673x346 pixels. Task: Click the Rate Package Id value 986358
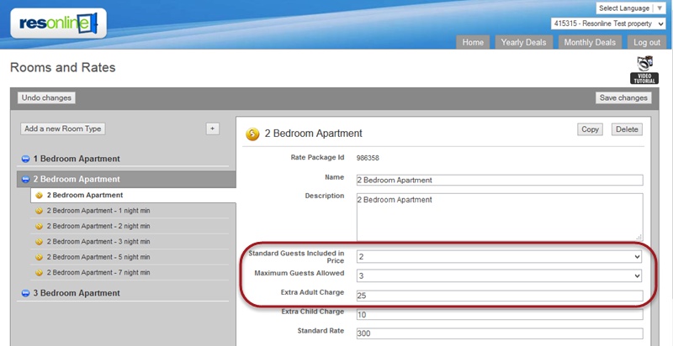point(368,158)
